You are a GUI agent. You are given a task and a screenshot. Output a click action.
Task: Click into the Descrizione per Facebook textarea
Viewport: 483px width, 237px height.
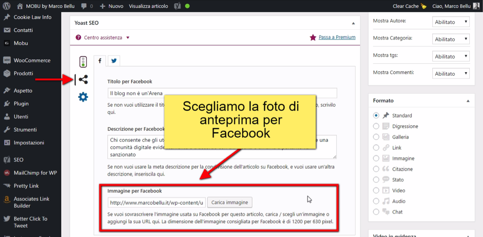222,147
